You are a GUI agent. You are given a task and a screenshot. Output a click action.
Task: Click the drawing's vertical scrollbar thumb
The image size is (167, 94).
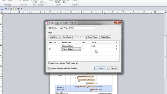coord(165,57)
